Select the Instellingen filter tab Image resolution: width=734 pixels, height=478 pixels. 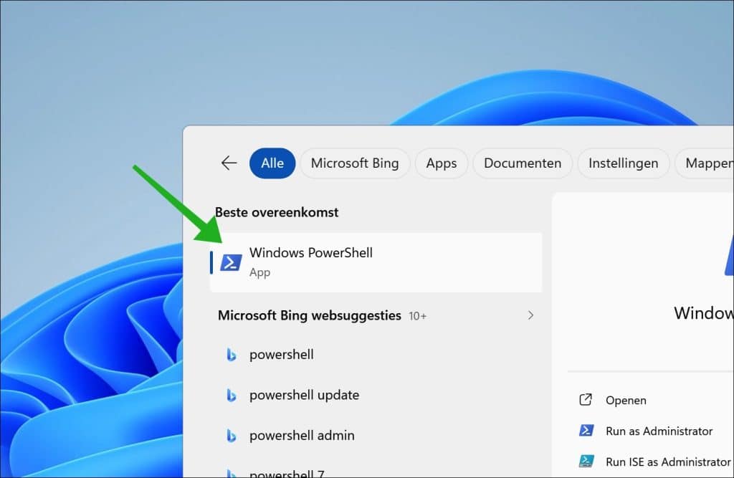[623, 163]
